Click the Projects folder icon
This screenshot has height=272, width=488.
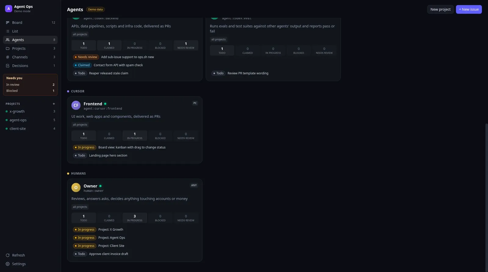[8, 48]
